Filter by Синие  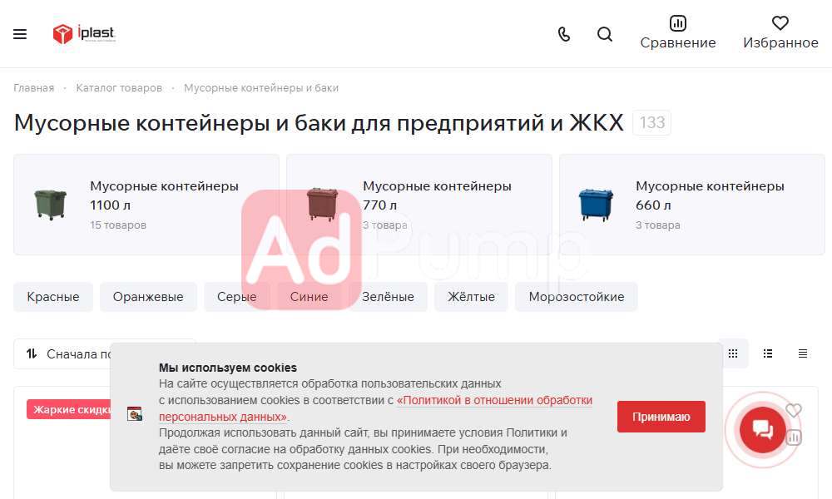[309, 297]
